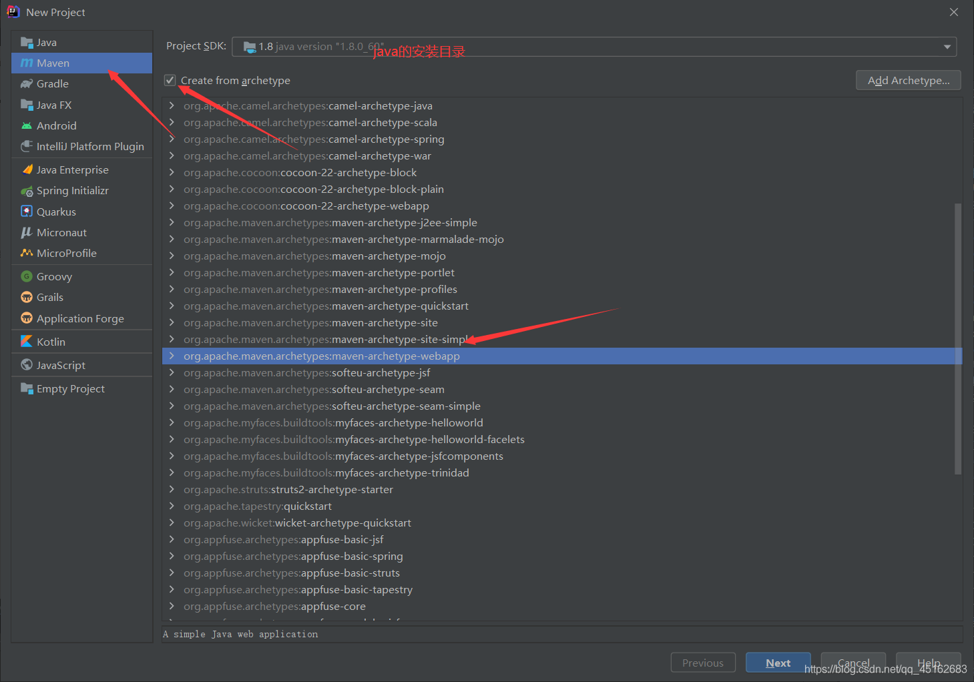Click the Java FX folder icon
Screen dimensions: 974x682
[27, 105]
